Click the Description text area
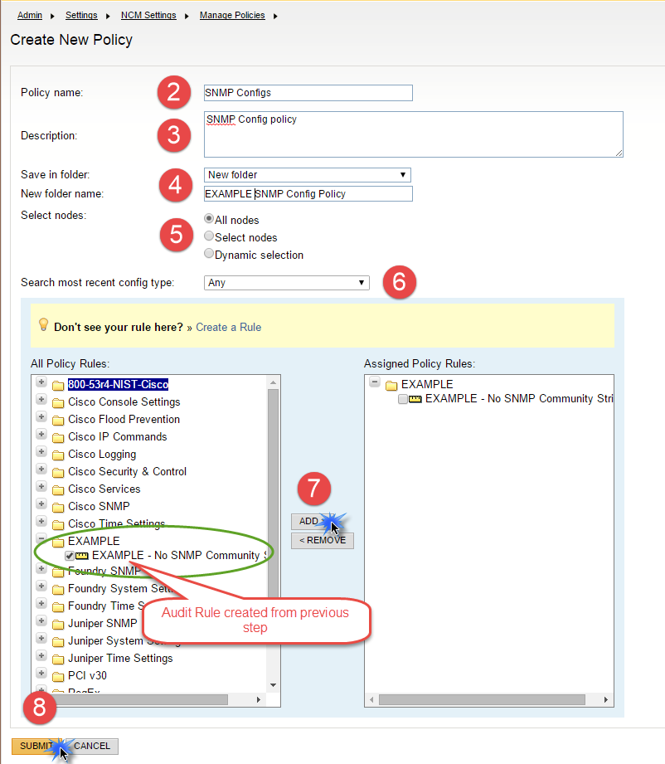 click(x=413, y=134)
